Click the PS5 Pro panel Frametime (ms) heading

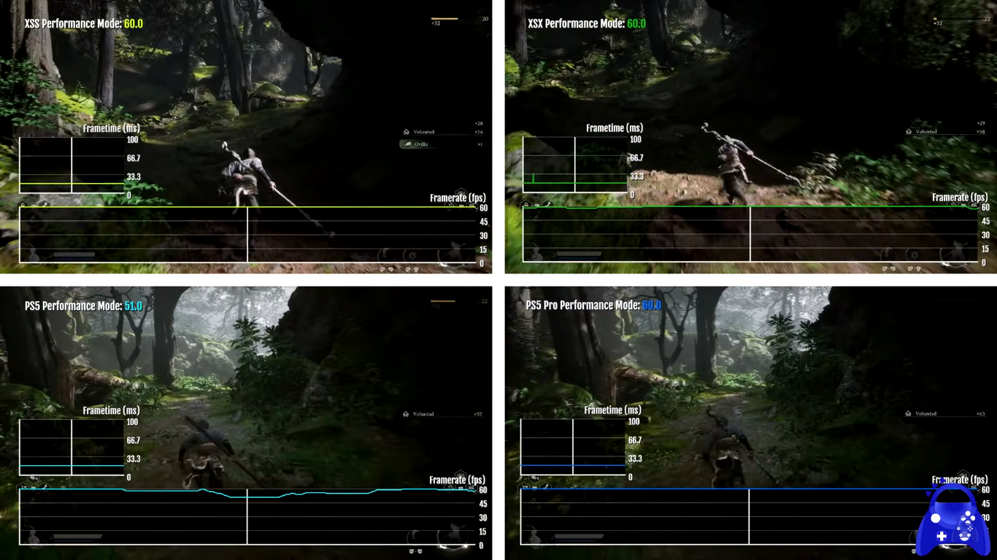click(612, 410)
